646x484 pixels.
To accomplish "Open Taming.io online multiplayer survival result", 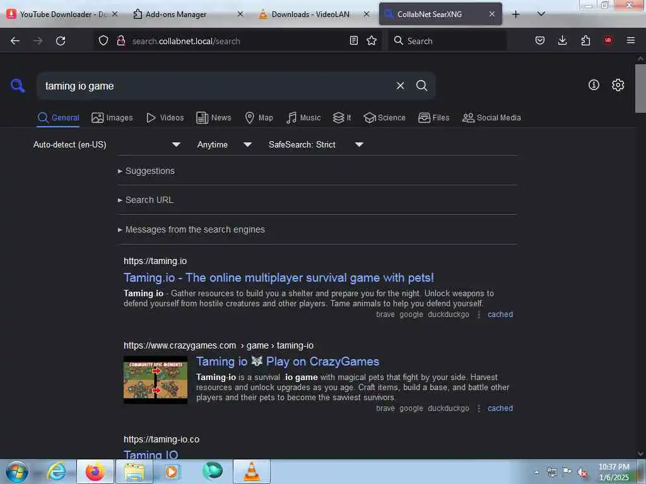I will tap(278, 278).
